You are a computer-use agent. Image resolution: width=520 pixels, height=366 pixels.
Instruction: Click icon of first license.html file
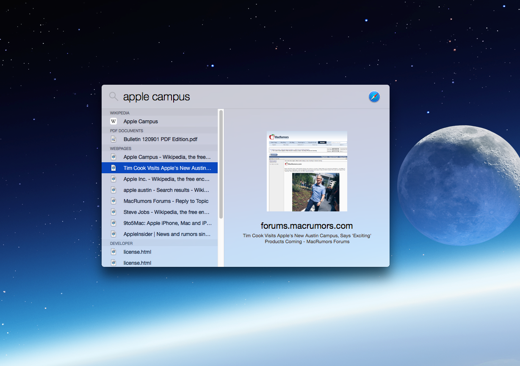pyautogui.click(x=113, y=252)
